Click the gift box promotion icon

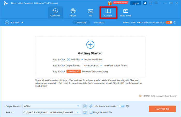(x=110, y=3)
